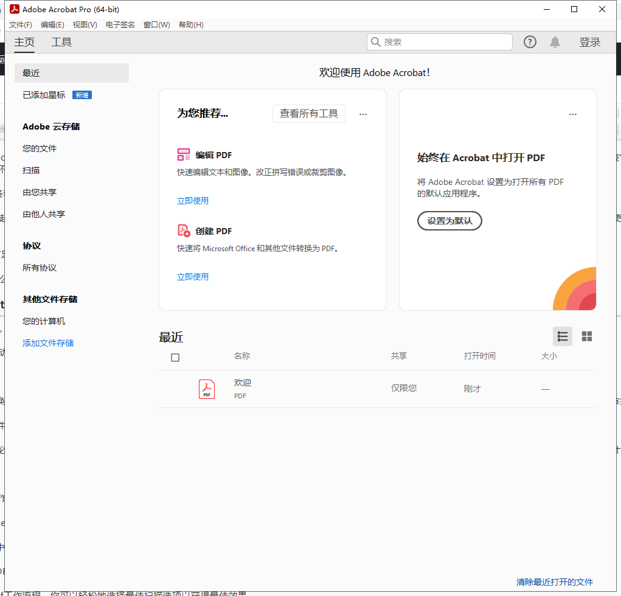
Task: Click the help question mark icon
Action: [530, 42]
